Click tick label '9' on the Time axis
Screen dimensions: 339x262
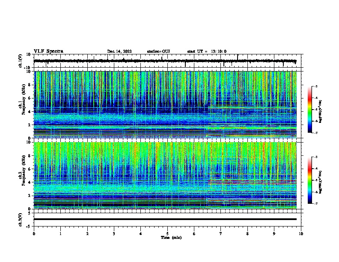tap(274, 234)
